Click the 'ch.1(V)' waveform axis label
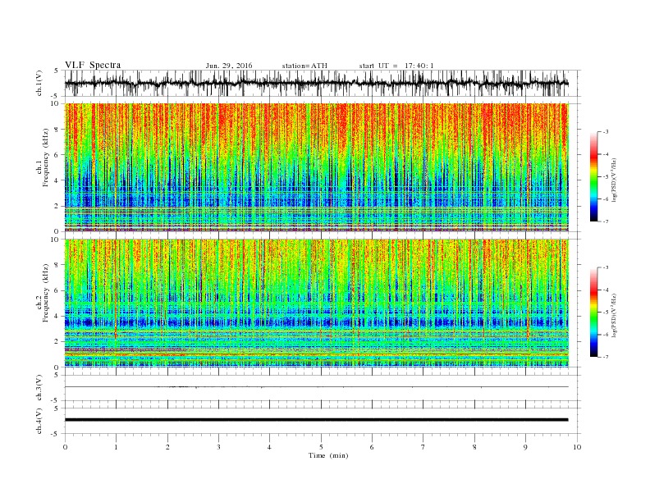The height and width of the screenshot is (502, 650). 39,83
